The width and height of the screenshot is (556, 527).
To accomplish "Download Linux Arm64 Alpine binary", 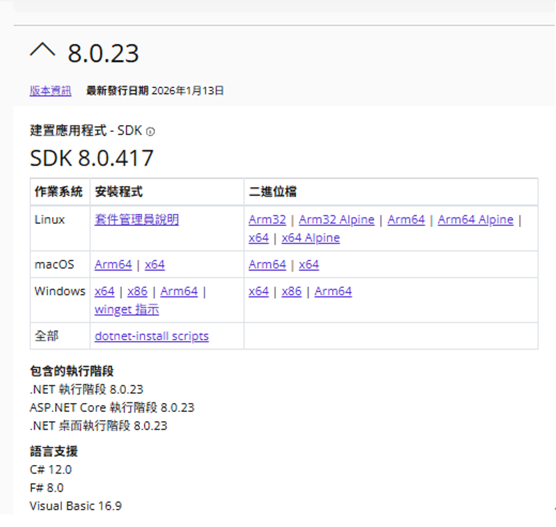I will [x=475, y=220].
